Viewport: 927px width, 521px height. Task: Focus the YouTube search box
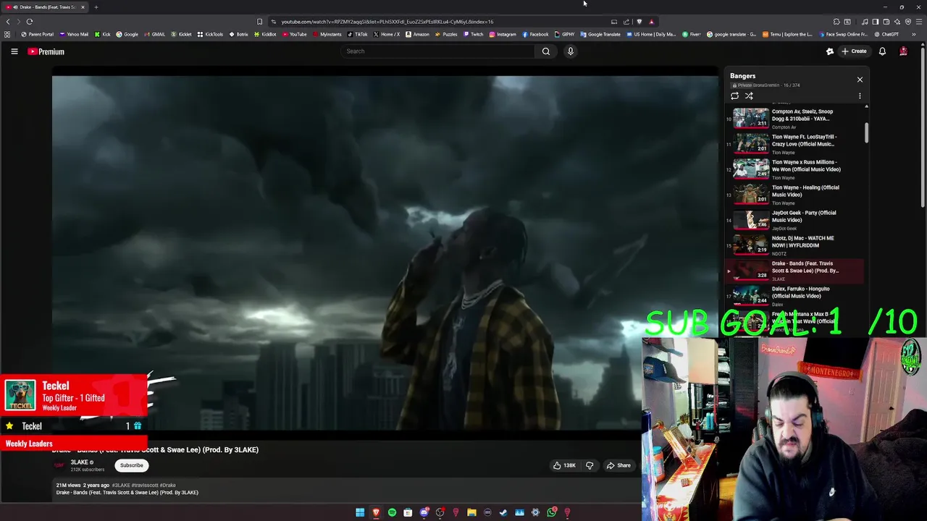coord(438,51)
